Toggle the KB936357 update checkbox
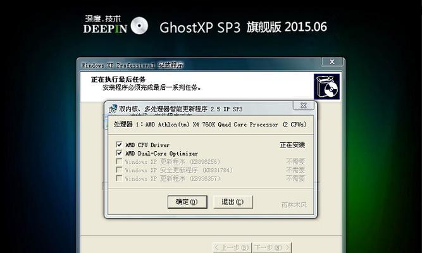Image resolution: width=422 pixels, height=253 pixels. pyautogui.click(x=119, y=178)
